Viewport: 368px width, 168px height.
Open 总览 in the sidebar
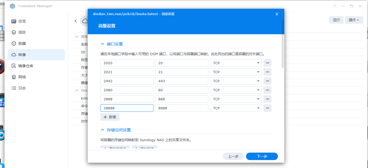coord(36,21)
